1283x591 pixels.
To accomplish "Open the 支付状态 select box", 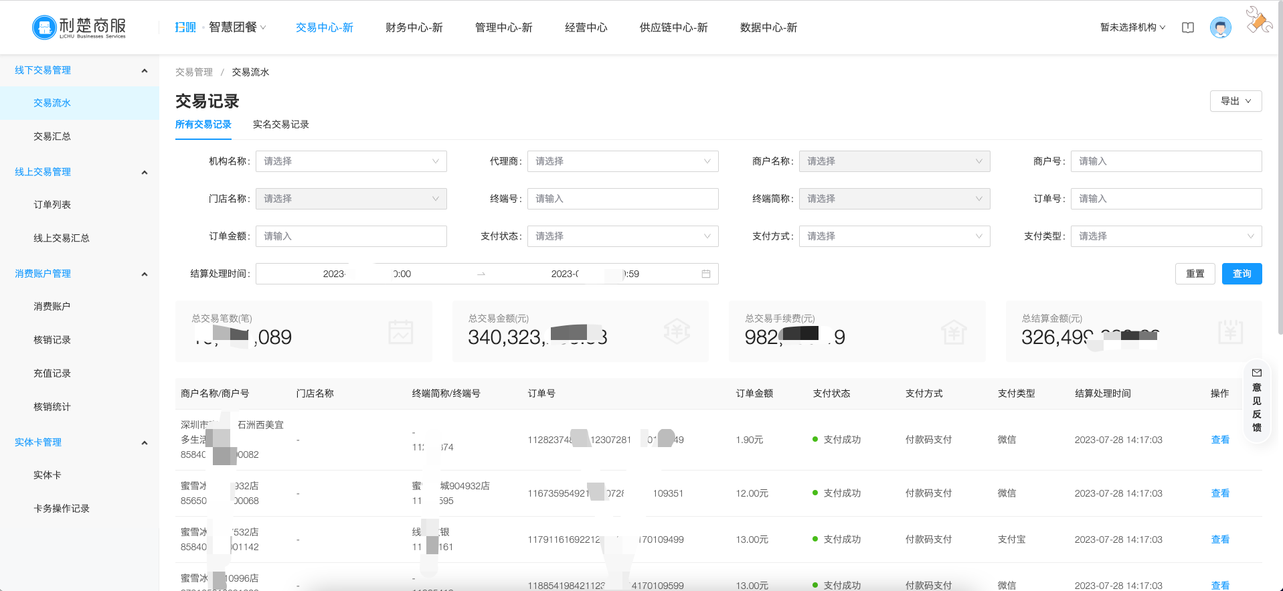I will tap(623, 236).
